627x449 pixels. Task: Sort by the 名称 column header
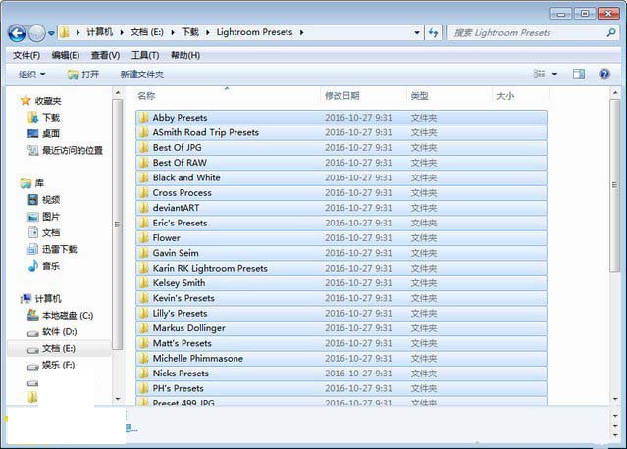click(146, 96)
